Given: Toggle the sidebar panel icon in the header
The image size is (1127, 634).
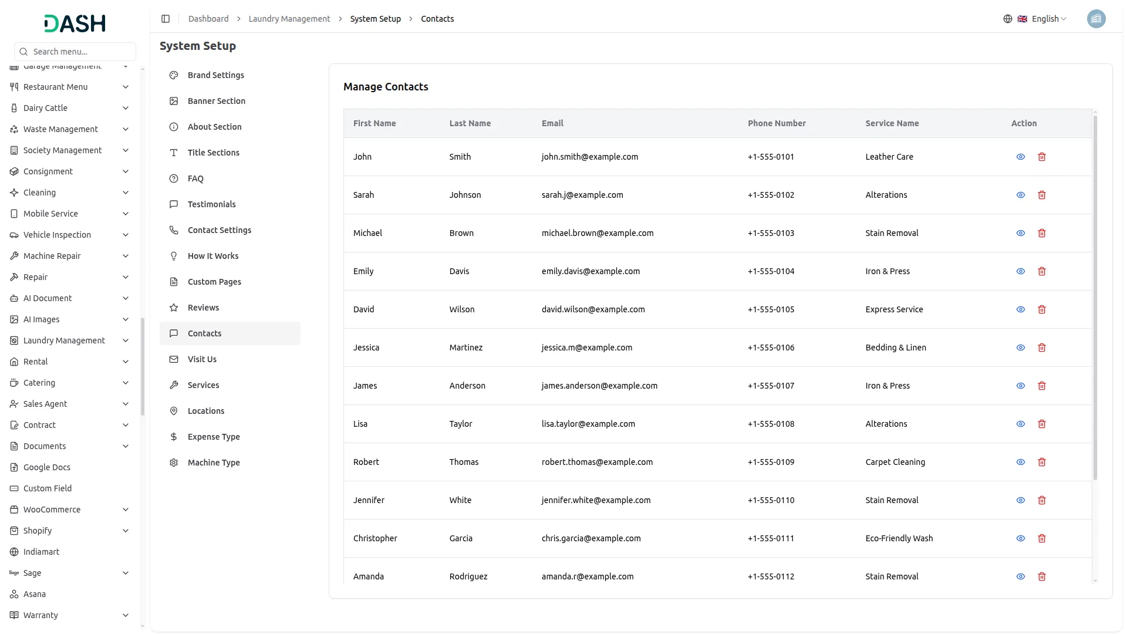Looking at the screenshot, I should (166, 19).
